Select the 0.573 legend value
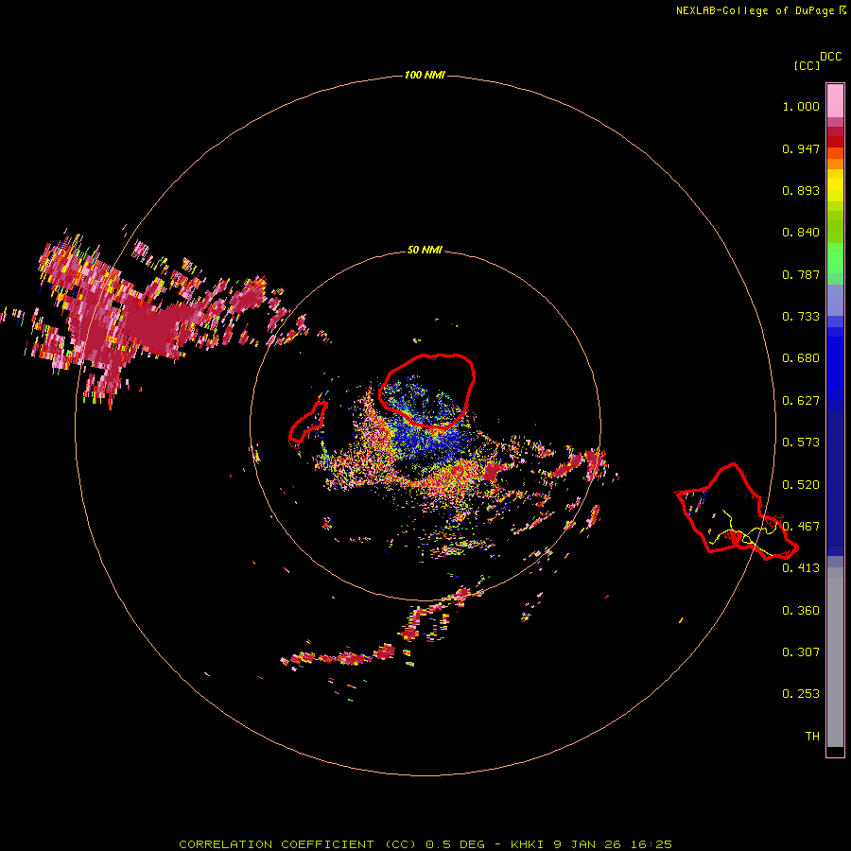This screenshot has height=851, width=851. pos(801,443)
